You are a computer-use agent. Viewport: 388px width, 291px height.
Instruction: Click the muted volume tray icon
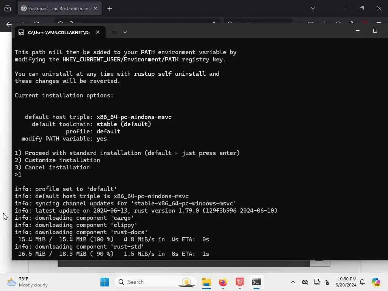327,282
